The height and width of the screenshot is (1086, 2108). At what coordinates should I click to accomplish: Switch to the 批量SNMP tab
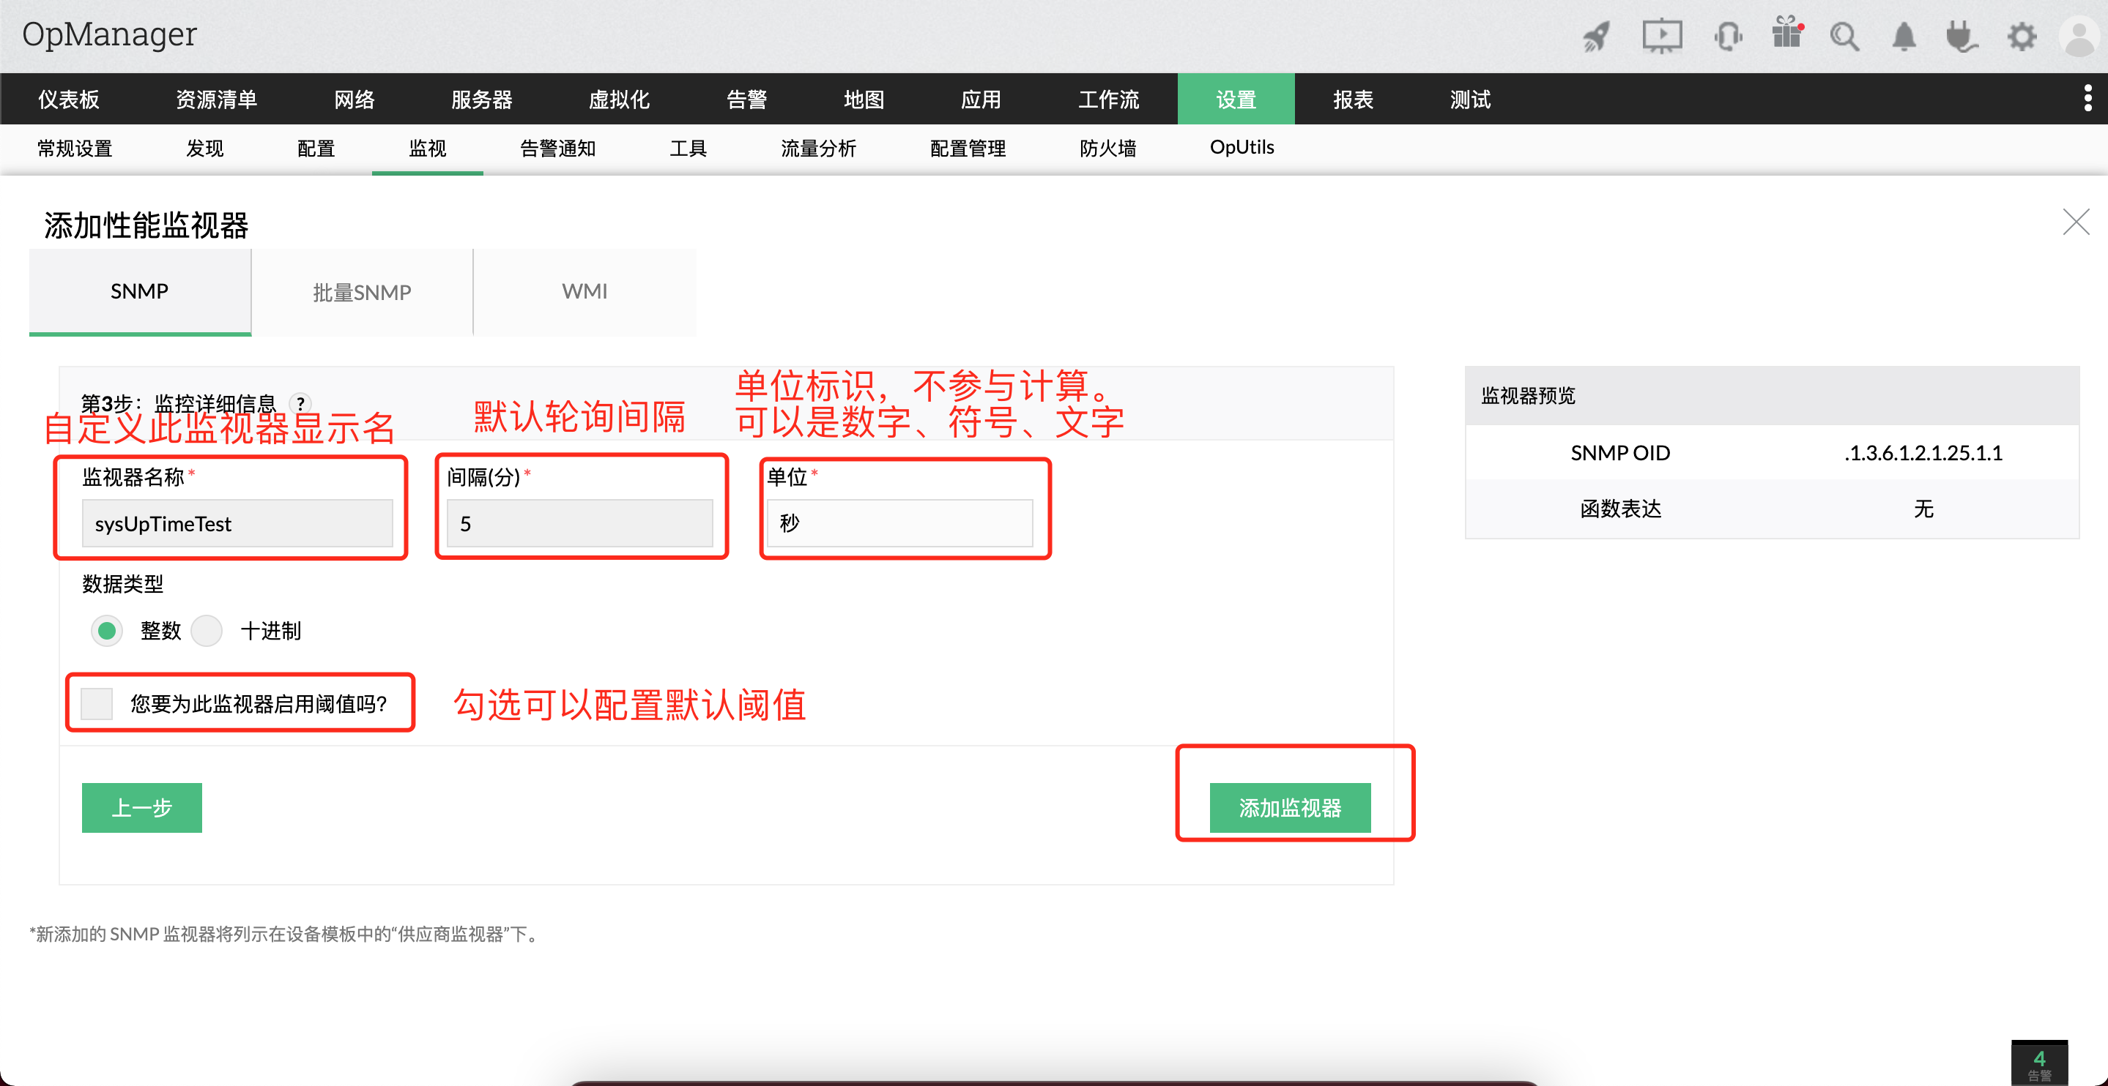[x=362, y=292]
